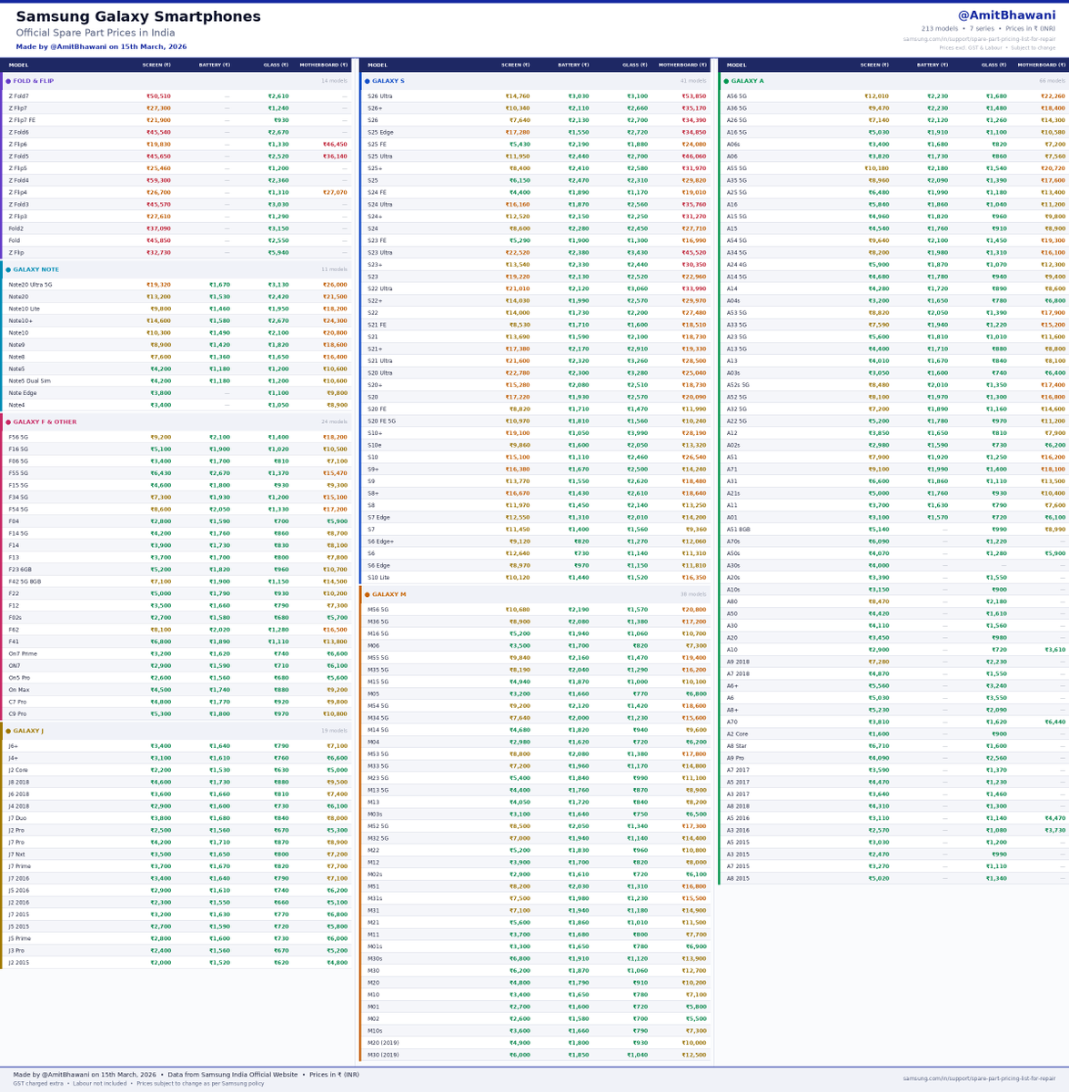The width and height of the screenshot is (1069, 1092).
Task: Select the 'A8 2015' model name
Action: (x=739, y=878)
